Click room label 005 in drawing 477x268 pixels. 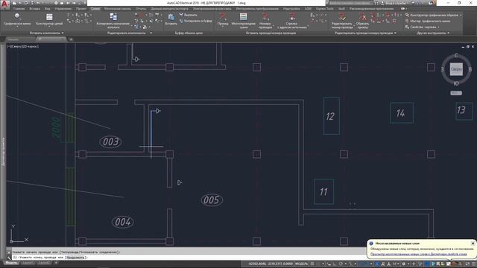coord(212,200)
